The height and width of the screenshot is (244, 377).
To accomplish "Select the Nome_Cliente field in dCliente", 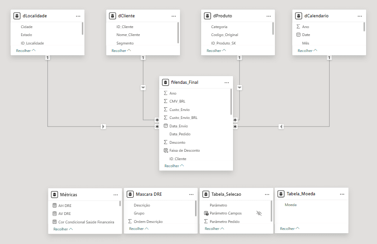I will click(x=128, y=35).
